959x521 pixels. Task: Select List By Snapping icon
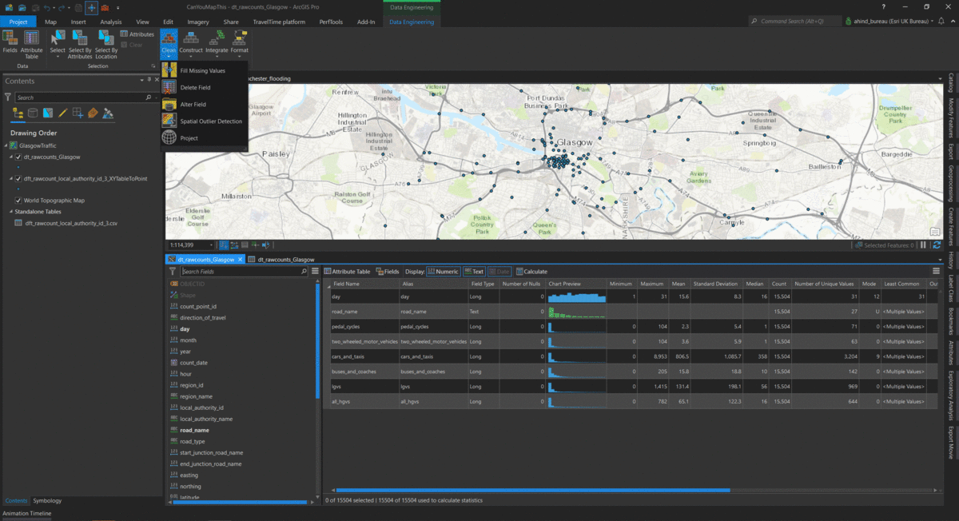point(78,113)
